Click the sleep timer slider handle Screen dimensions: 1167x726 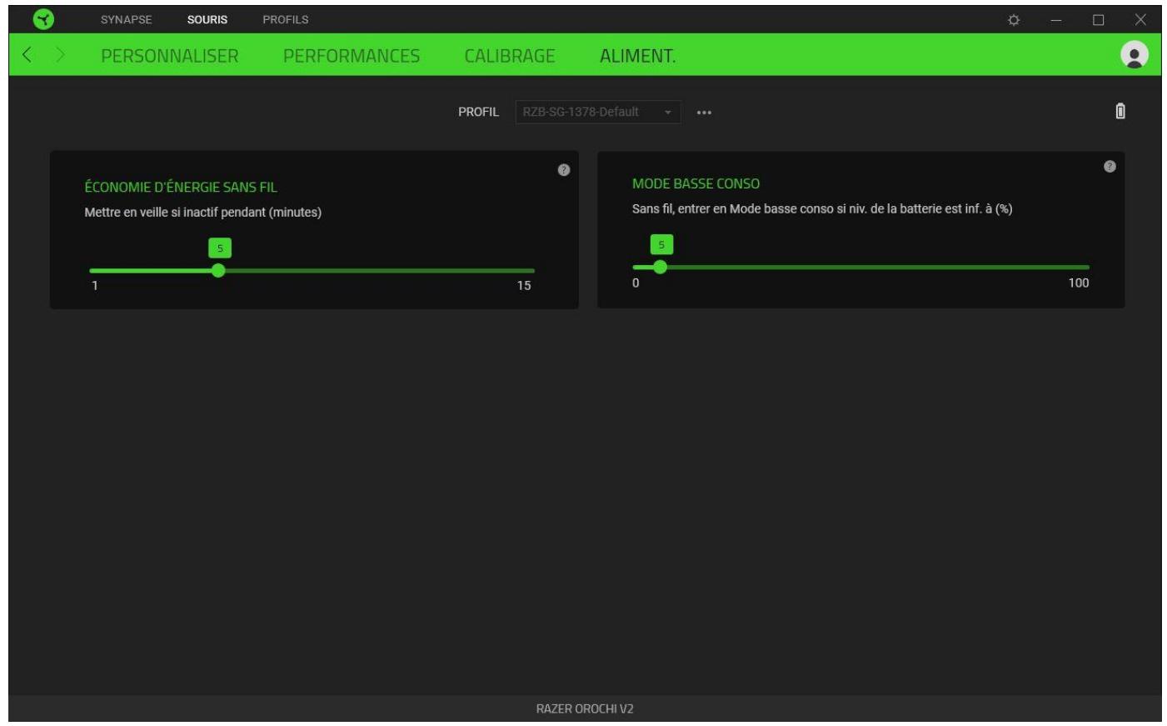(218, 270)
